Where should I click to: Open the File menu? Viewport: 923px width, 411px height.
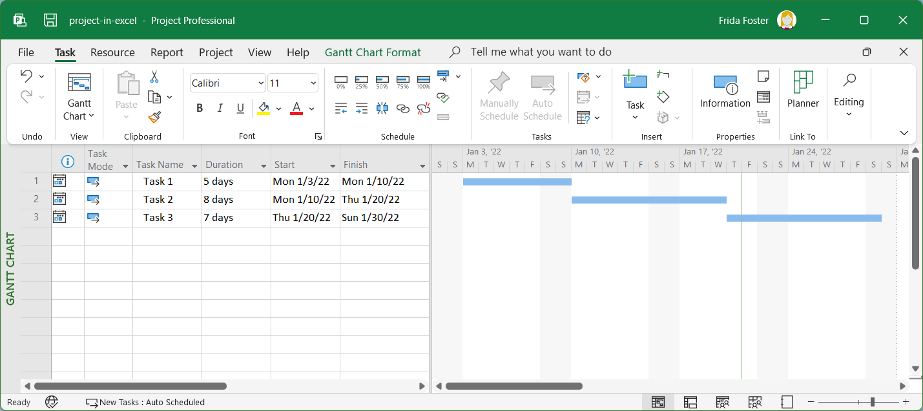point(26,52)
